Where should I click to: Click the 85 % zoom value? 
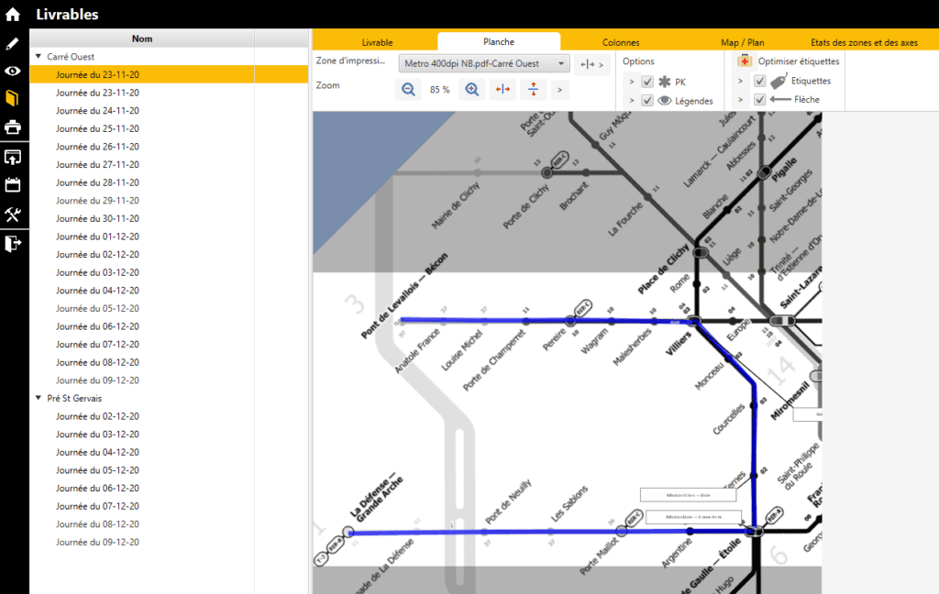[x=440, y=90]
